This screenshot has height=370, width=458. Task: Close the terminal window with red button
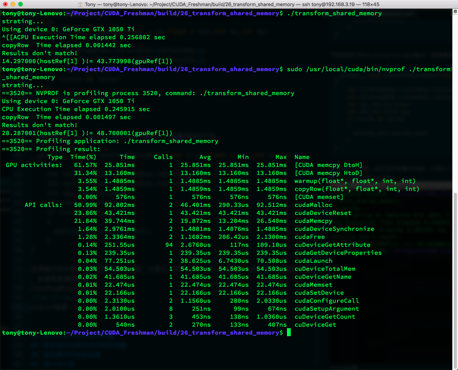(x=5, y=4)
